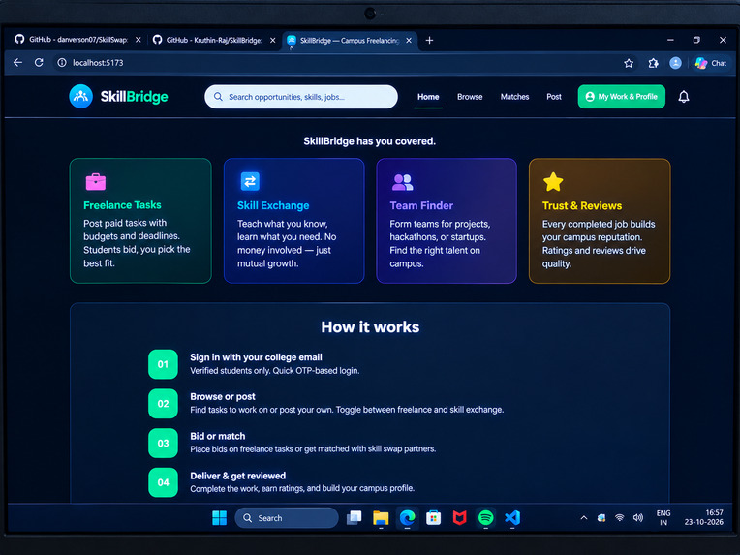Open Spotify from the taskbar
Screen dimensions: 740x555
pyautogui.click(x=485, y=518)
